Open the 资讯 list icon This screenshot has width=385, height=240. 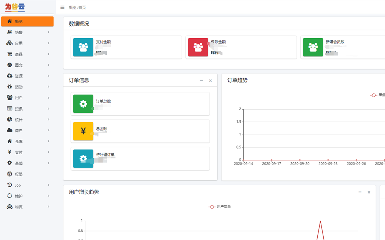tap(9, 108)
